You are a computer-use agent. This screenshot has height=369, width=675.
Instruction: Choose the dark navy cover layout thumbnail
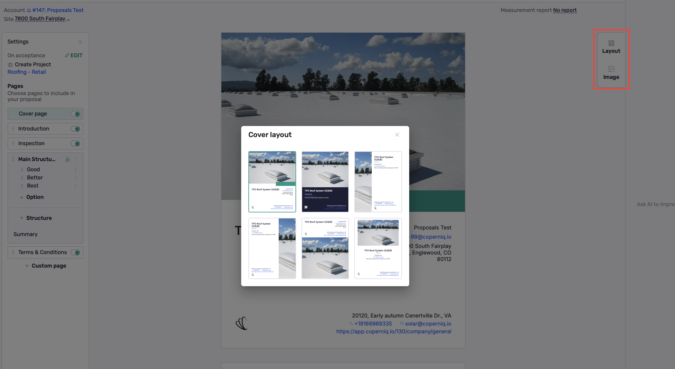pos(325,182)
